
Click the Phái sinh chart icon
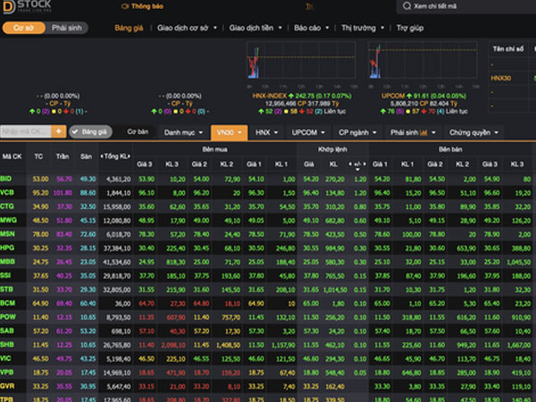[423, 132]
